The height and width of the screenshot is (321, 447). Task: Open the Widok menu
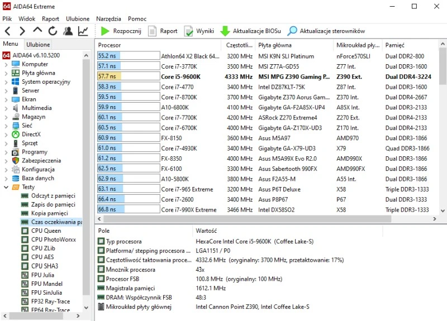tap(27, 19)
